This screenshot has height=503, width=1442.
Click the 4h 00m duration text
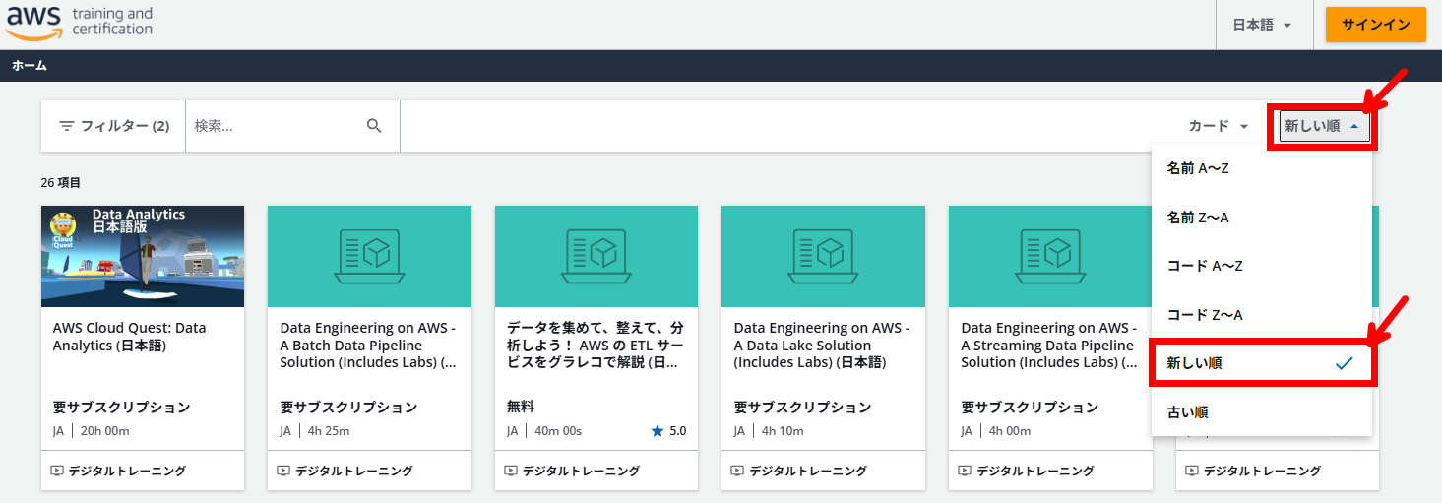coord(1009,430)
